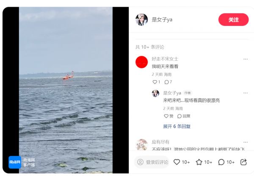Follow the author with the red 关注 button

(x=233, y=20)
